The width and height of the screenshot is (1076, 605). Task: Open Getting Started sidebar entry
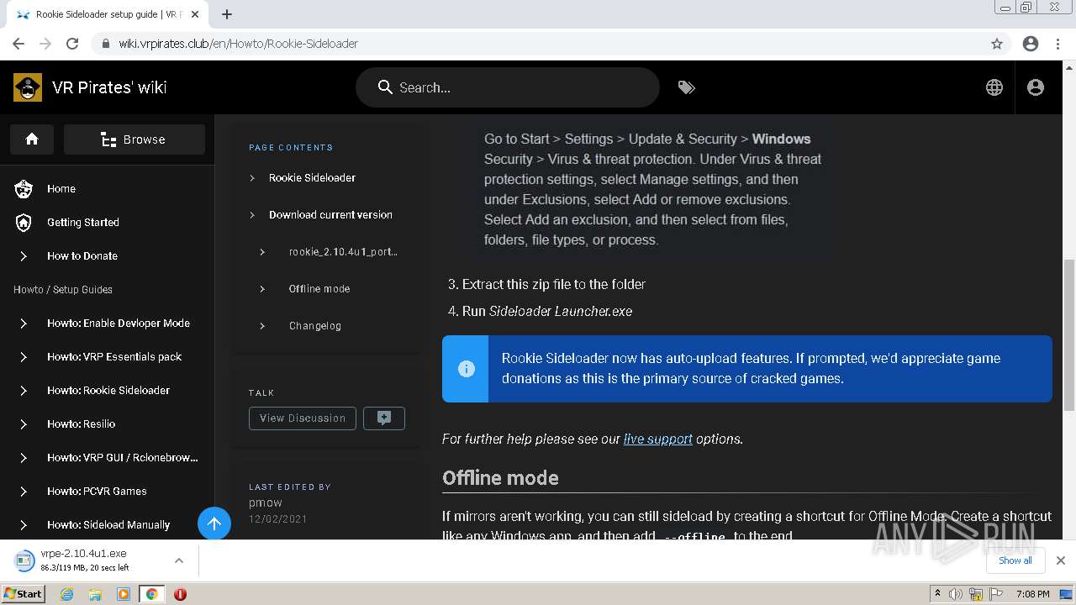(108, 223)
